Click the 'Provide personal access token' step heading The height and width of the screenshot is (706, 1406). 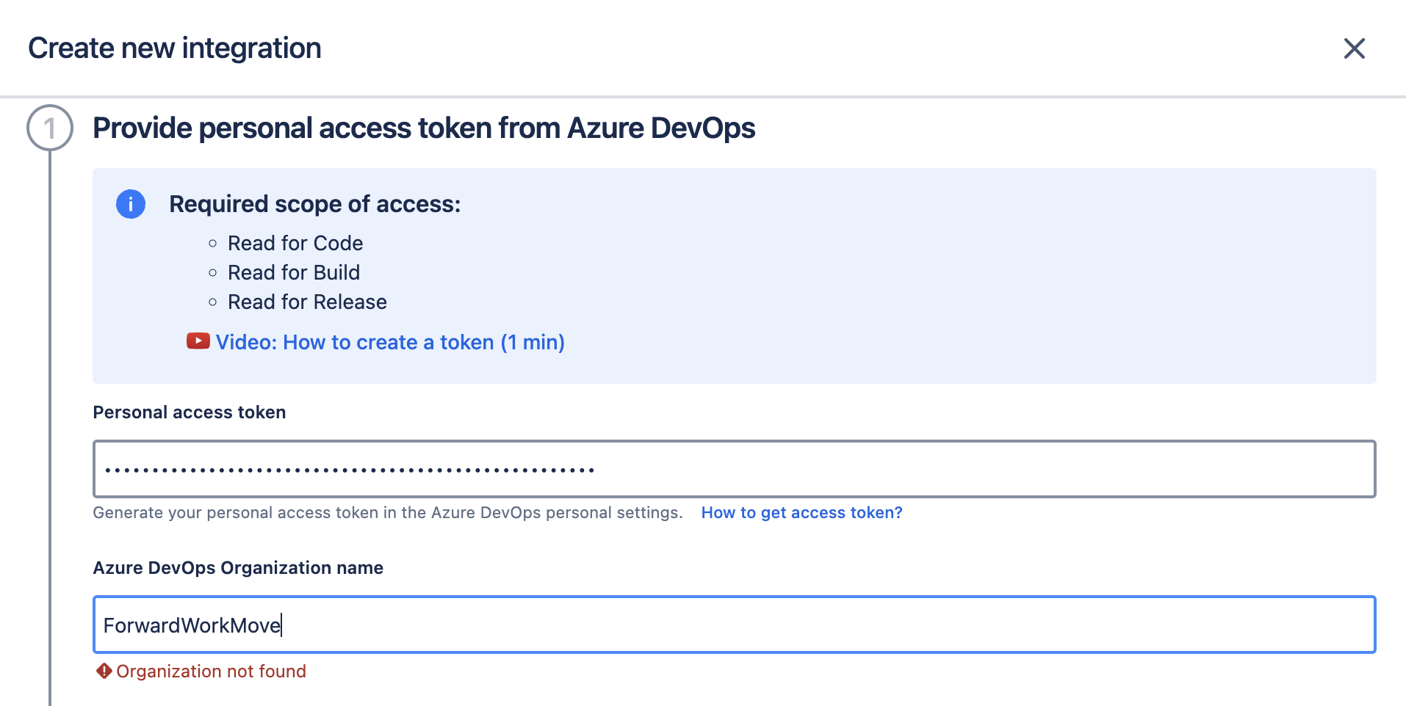424,128
